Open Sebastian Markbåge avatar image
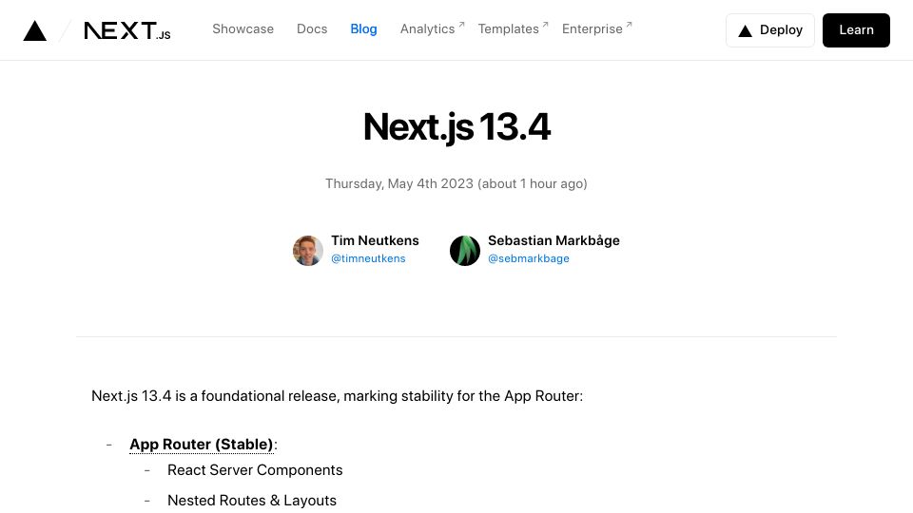The width and height of the screenshot is (913, 513). pyautogui.click(x=465, y=251)
